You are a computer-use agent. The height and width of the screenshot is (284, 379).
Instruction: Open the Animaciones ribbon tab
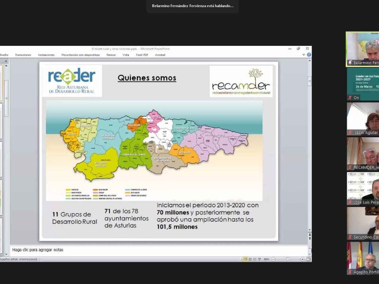coord(46,55)
